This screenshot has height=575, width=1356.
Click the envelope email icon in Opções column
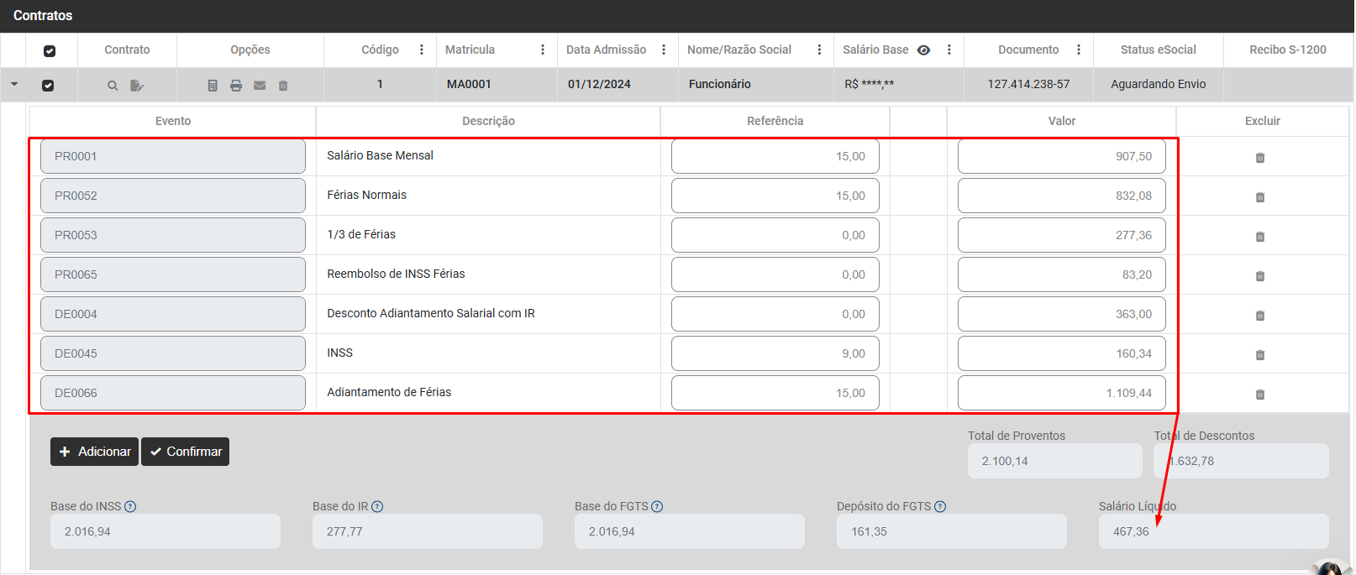[x=260, y=86]
